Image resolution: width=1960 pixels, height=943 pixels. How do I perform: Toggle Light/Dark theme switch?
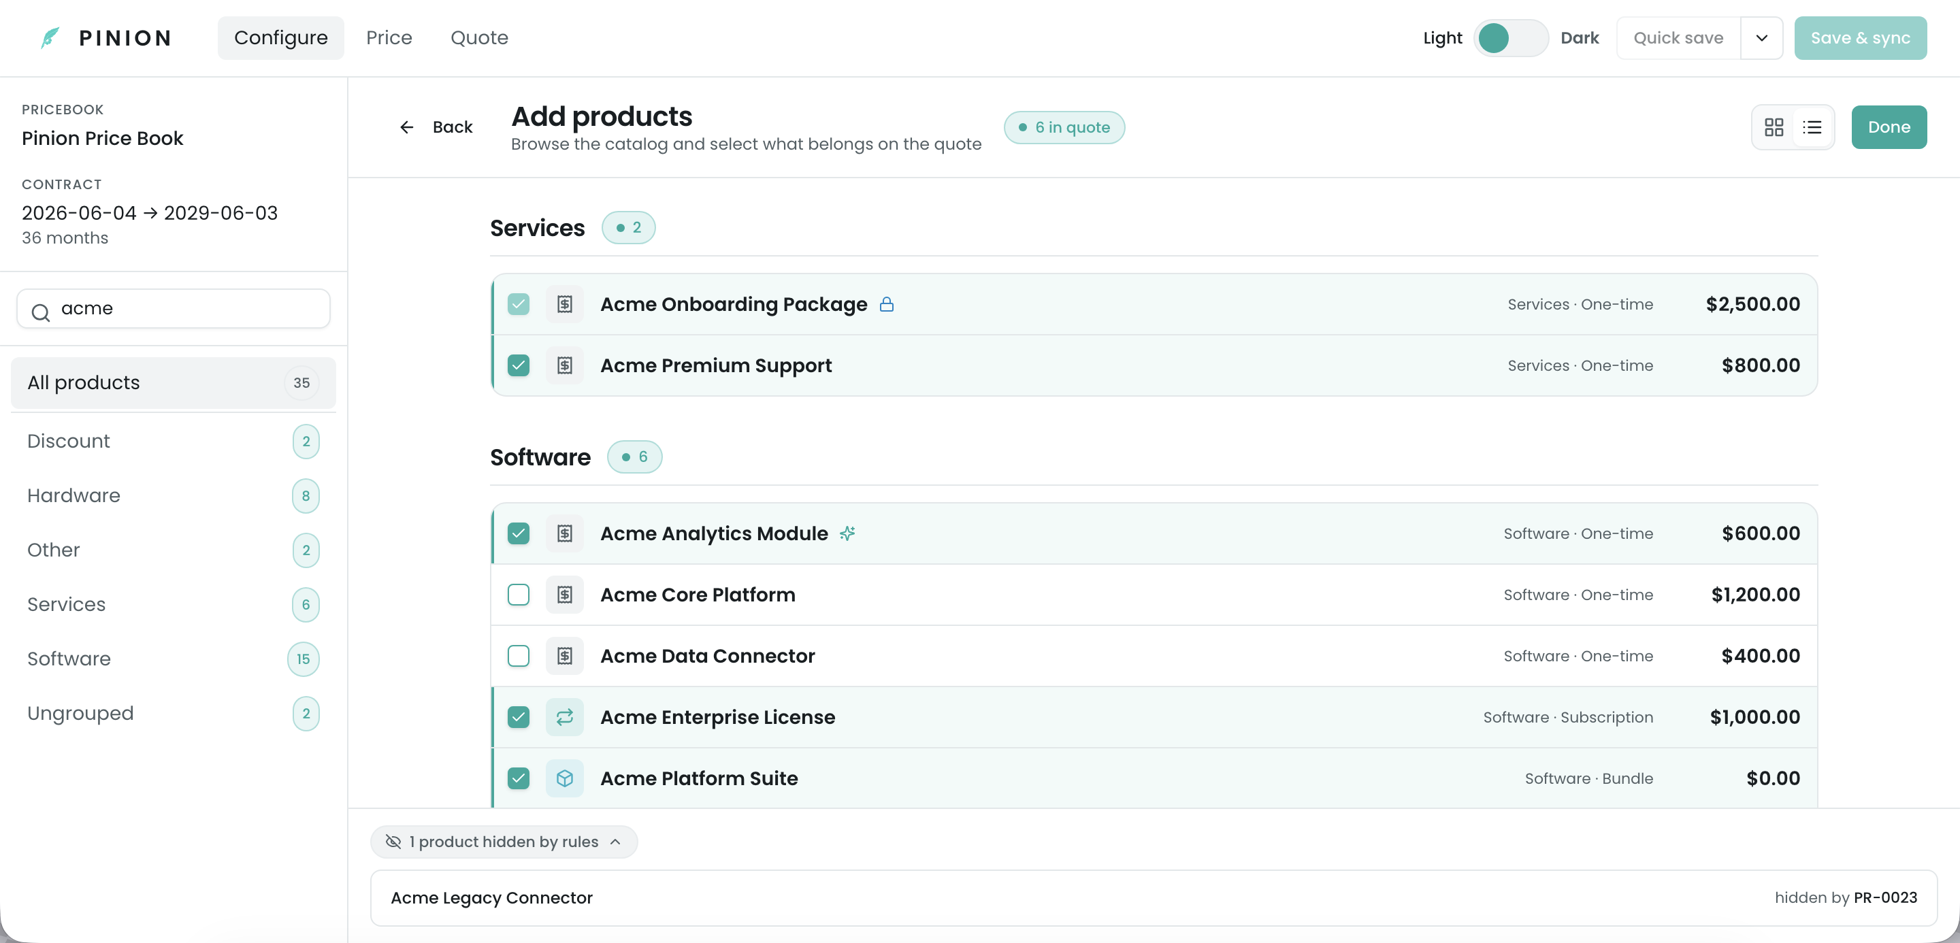(x=1510, y=38)
